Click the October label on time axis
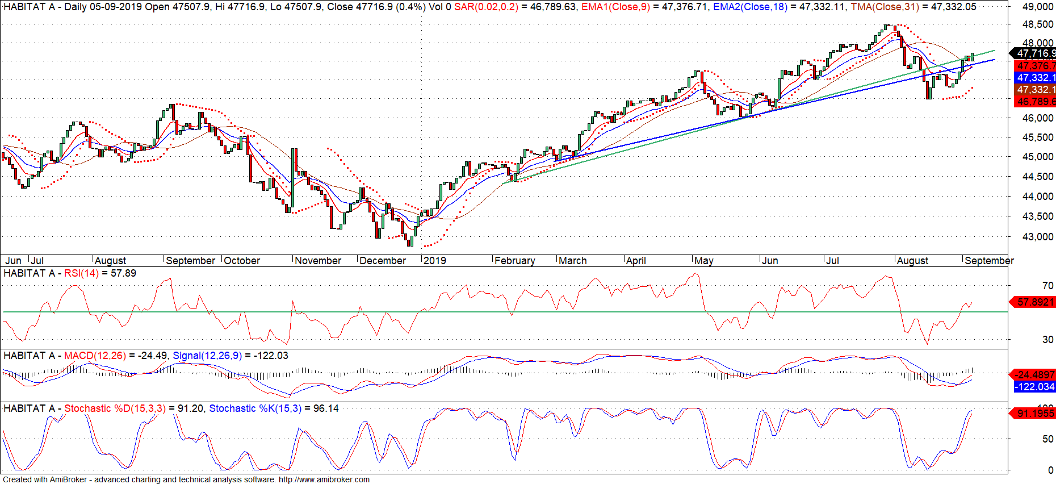1056x484 pixels. tap(242, 261)
